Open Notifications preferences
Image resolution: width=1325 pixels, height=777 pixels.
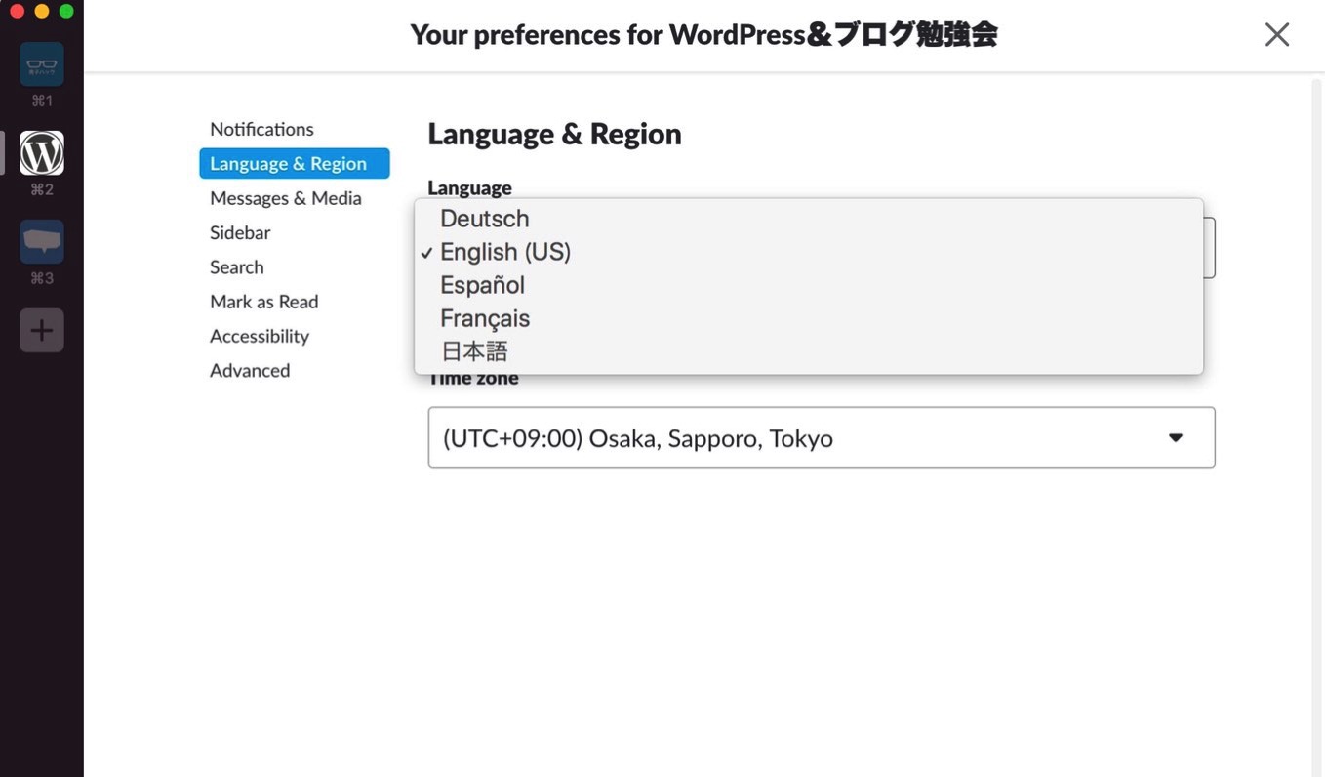pyautogui.click(x=261, y=129)
